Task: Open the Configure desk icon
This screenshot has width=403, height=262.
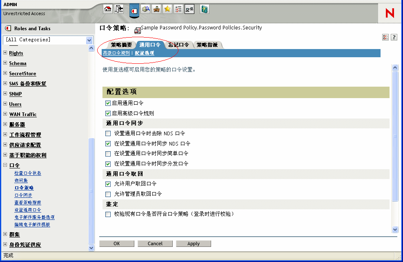Action: click(x=156, y=9)
